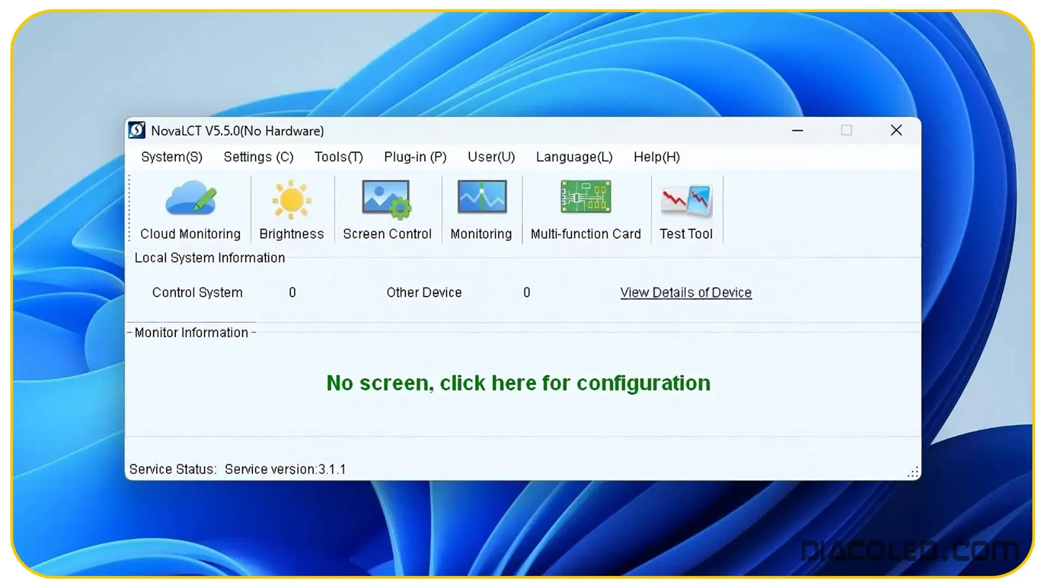
Task: Open the Language(L) menu
Action: 574,157
